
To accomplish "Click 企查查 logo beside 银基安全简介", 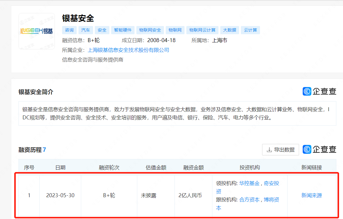I will 319,91.
